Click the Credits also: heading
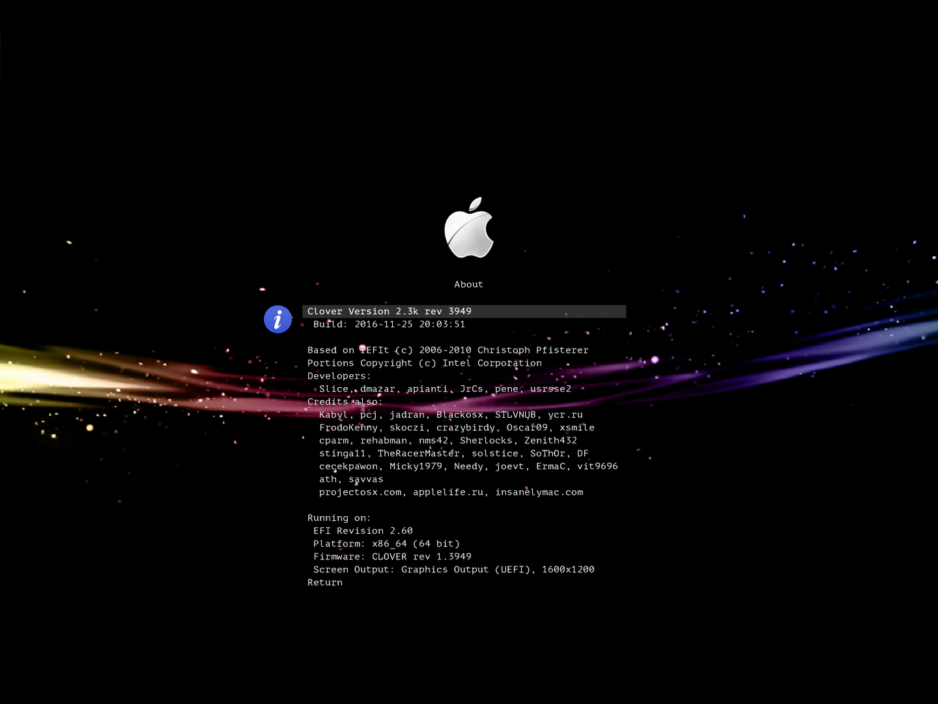The image size is (938, 704). click(345, 402)
